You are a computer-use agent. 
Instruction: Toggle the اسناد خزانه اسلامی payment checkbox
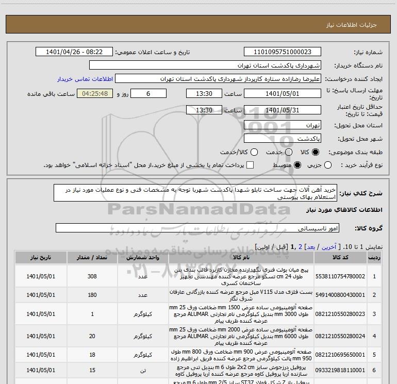[250, 165]
